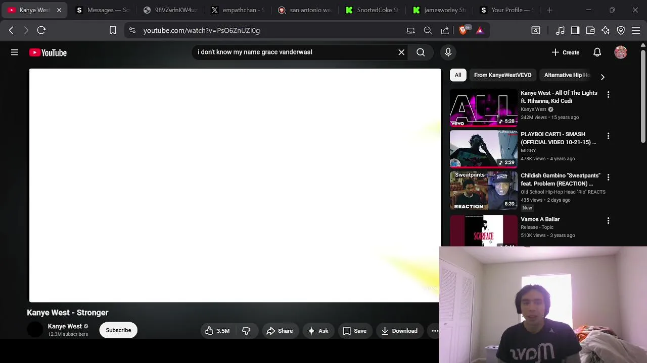Ask about this video
This screenshot has height=363, width=647.
point(318,331)
